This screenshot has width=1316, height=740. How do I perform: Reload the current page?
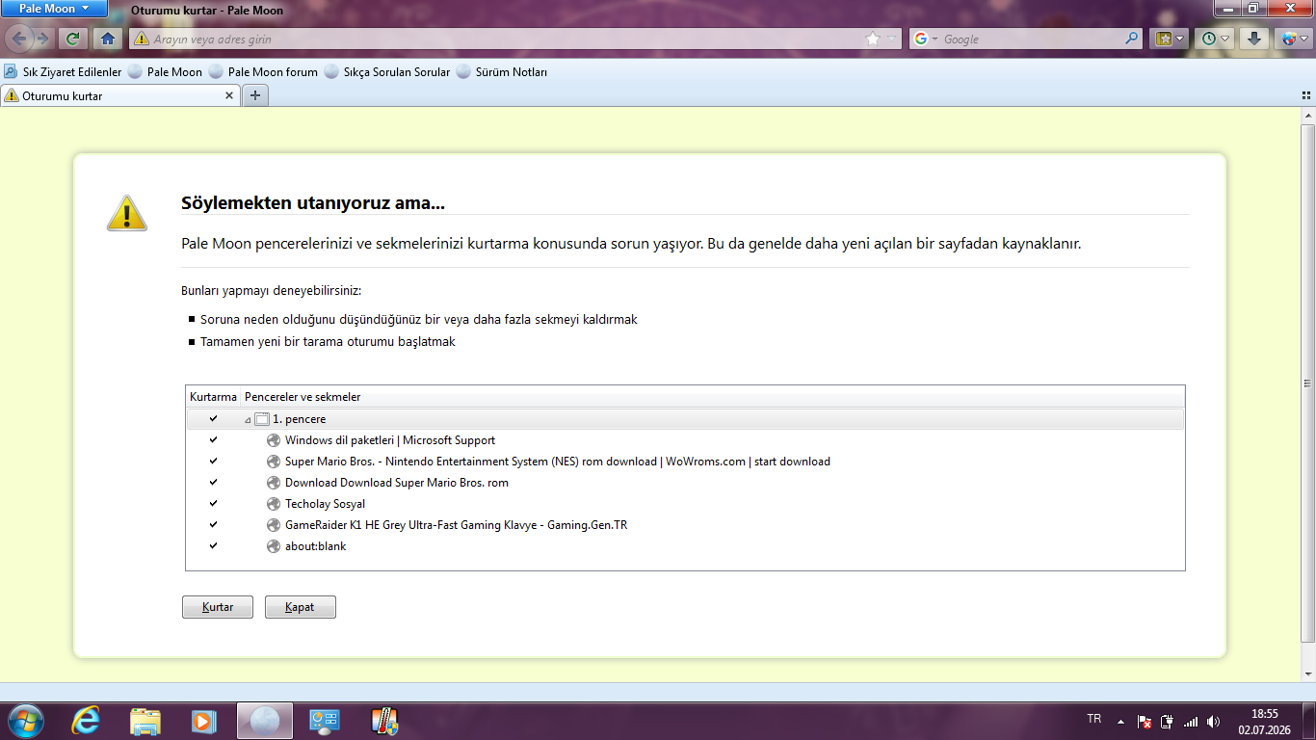point(73,39)
